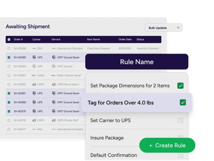The width and height of the screenshot is (214, 161).
Task: Sort by the Order # column header
Action: (x=18, y=39)
